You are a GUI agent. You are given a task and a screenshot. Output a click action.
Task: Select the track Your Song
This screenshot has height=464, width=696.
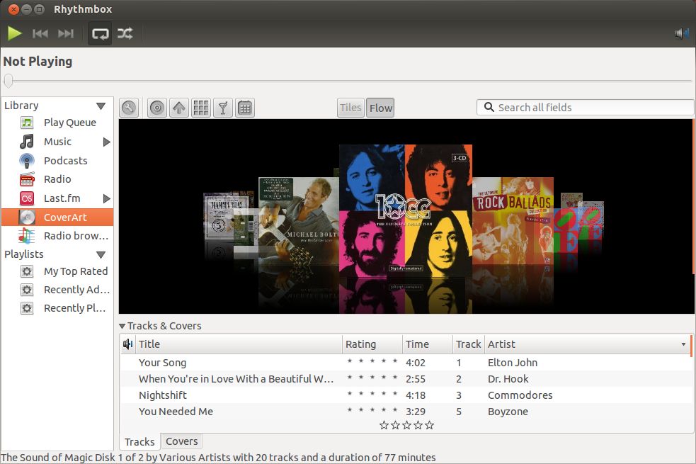(162, 363)
